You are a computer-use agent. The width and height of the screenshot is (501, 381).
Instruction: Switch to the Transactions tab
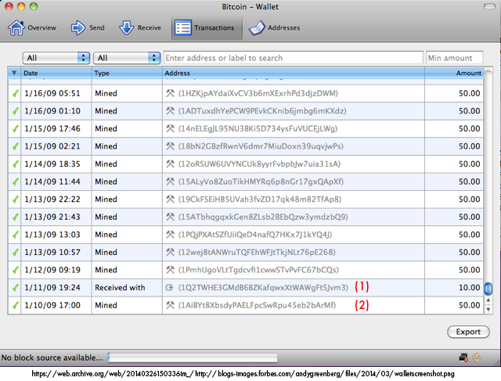204,28
